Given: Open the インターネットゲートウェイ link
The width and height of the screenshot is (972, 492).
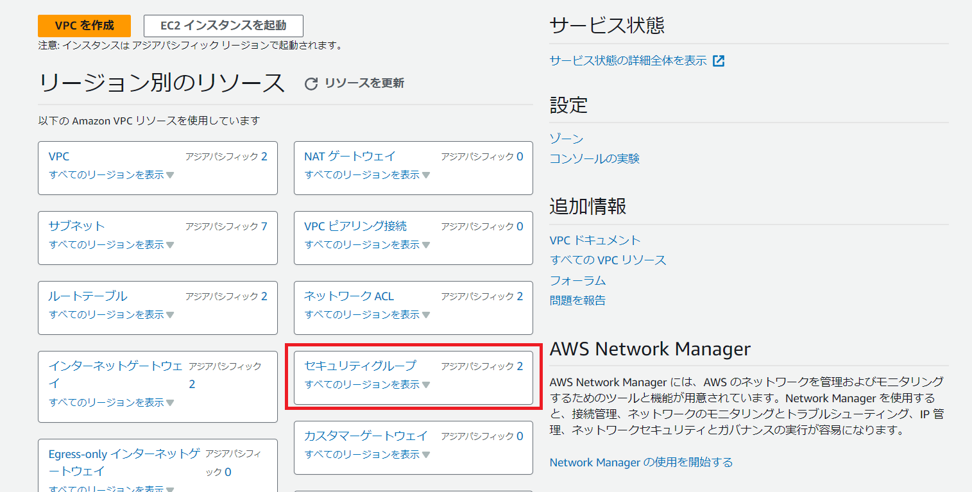Looking at the screenshot, I should pos(115,366).
